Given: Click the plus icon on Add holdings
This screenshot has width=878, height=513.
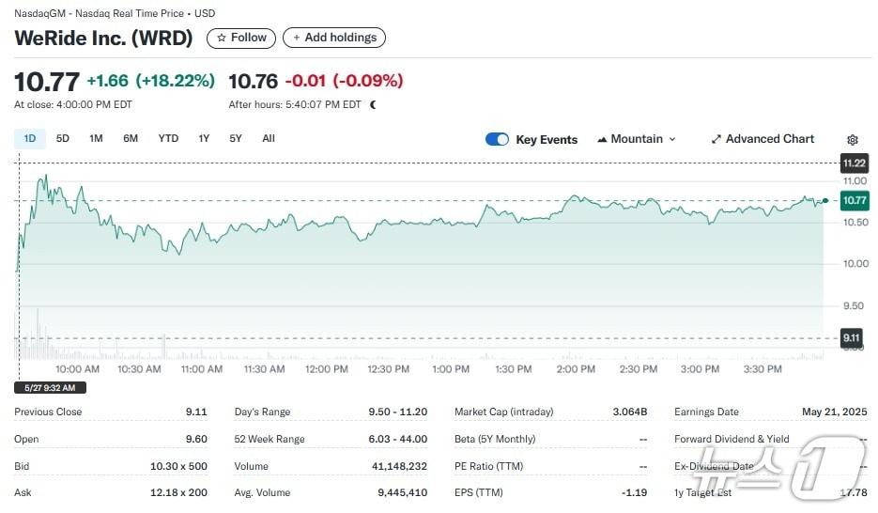Looking at the screenshot, I should point(297,38).
